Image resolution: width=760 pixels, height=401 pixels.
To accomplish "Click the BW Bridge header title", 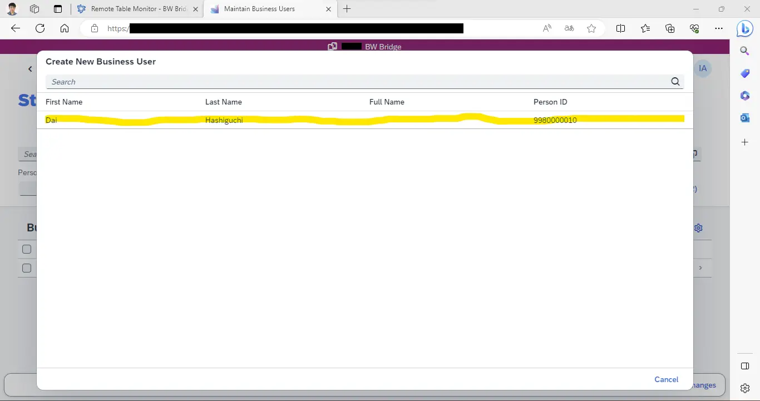I will click(x=383, y=47).
